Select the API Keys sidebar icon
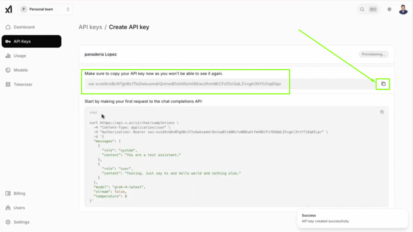The width and height of the screenshot is (413, 232). pyautogui.click(x=8, y=41)
